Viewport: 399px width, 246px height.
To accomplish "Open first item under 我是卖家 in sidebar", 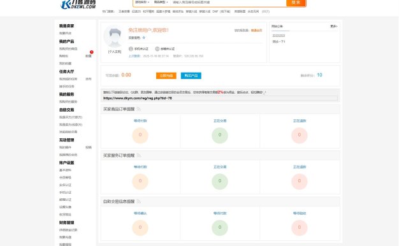I will [x=66, y=33].
